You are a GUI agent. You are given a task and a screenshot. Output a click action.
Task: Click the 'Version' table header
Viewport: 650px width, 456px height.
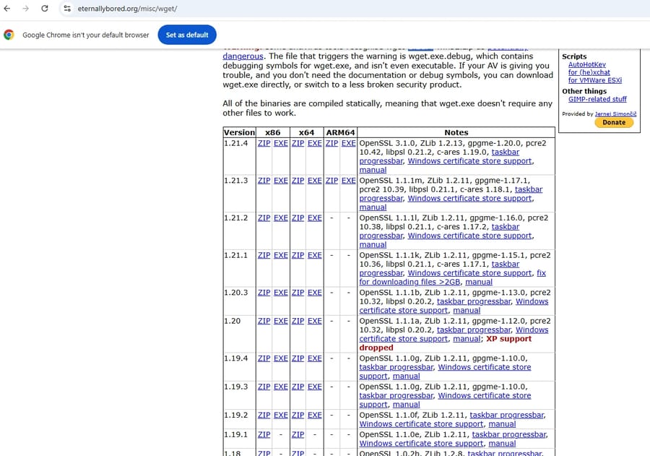click(239, 132)
